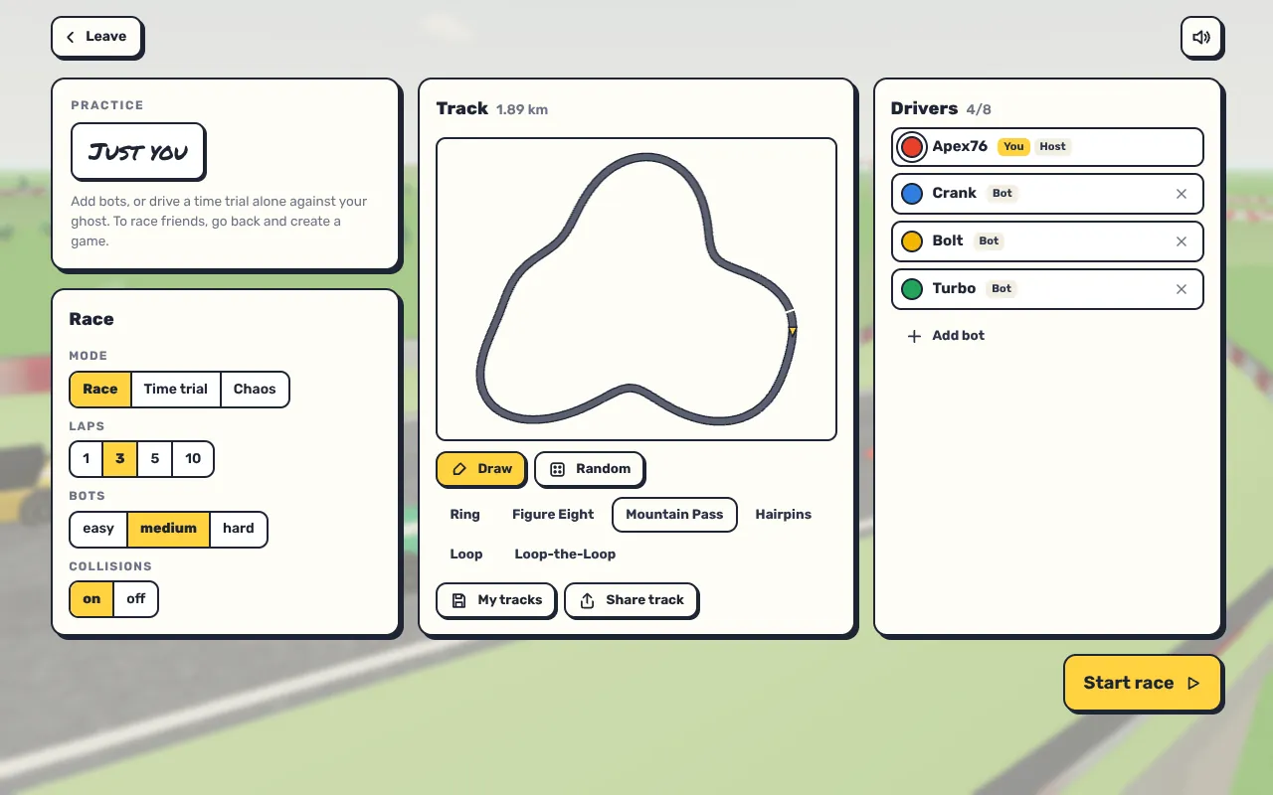Click the 1.89 km track length

pos(522,110)
